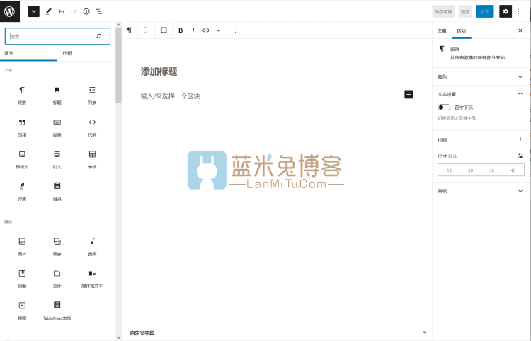Open the block toolbar options three dots

point(235,30)
